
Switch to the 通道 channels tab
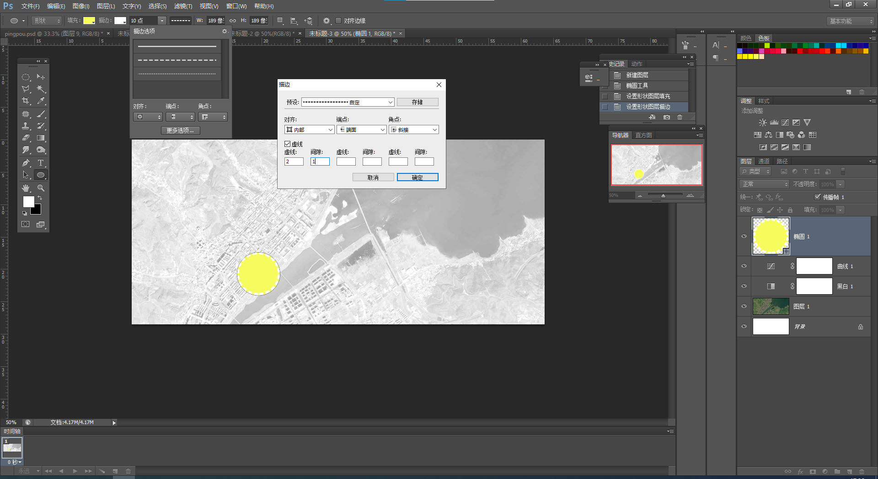pos(763,161)
